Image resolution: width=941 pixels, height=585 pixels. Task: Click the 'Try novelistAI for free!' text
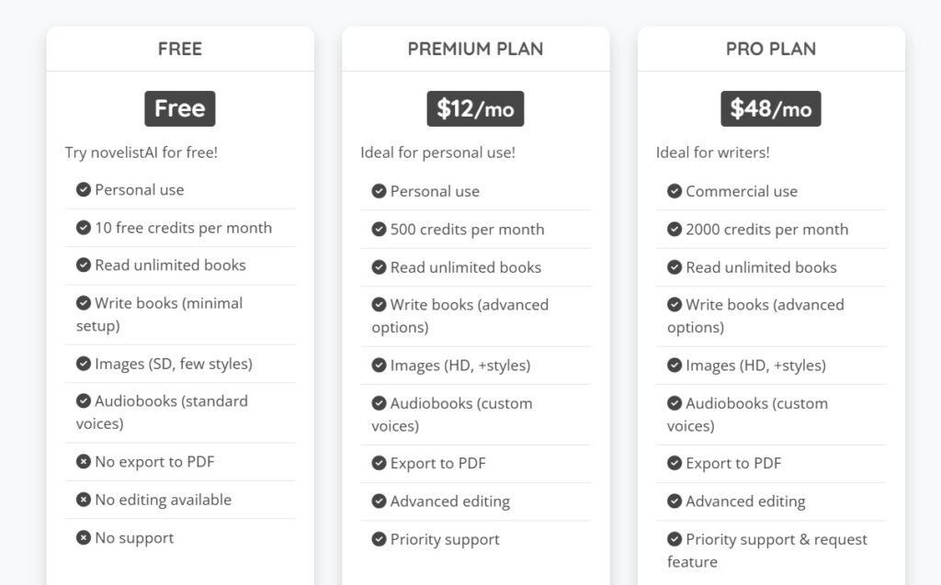[x=142, y=152]
